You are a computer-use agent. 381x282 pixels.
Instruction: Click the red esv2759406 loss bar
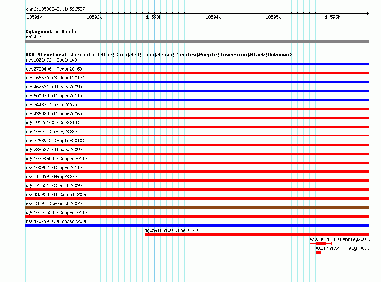197,73
